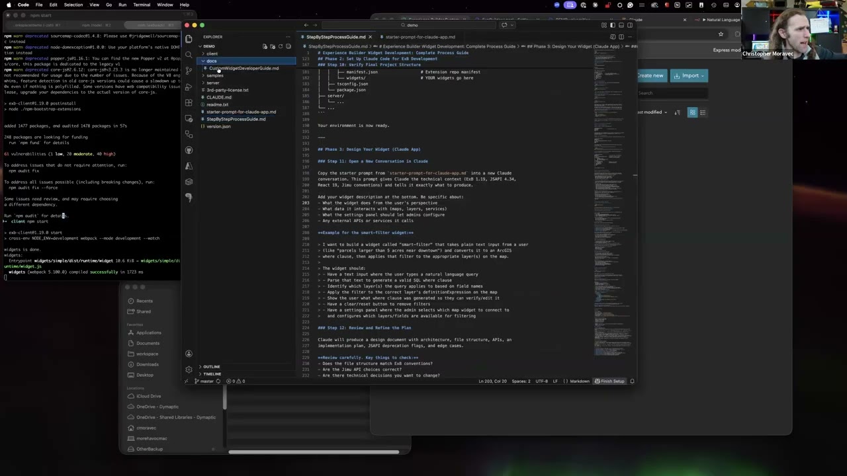Create a new folder in DEMO explorer
The width and height of the screenshot is (847, 476).
tap(273, 46)
